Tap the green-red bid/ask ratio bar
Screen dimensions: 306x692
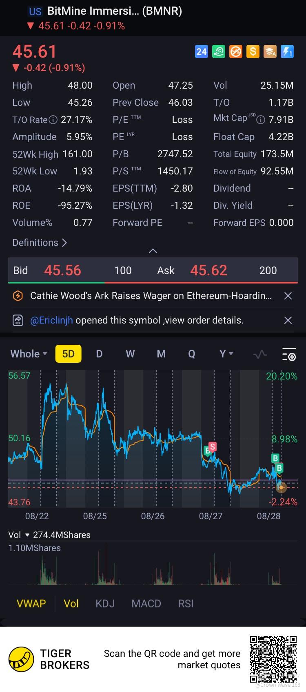pyautogui.click(x=153, y=282)
